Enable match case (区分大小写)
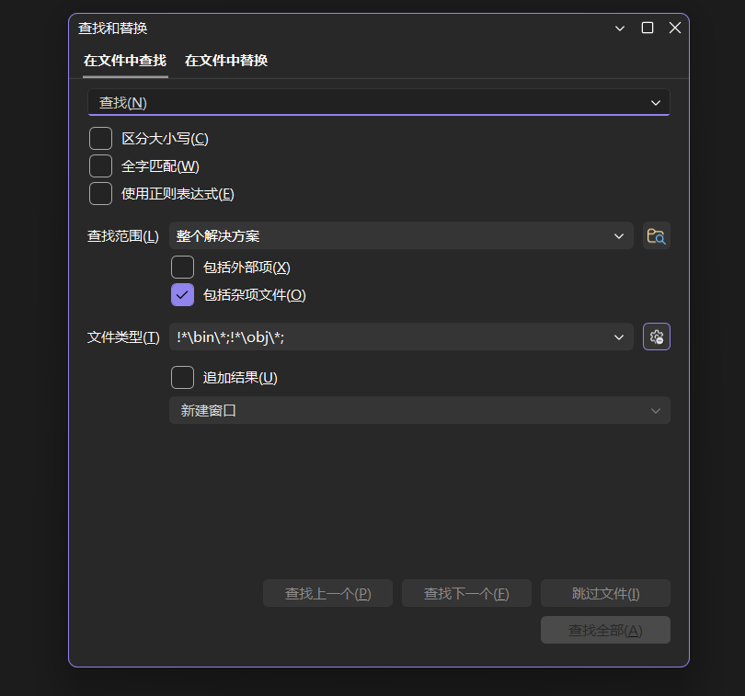Viewport: 745px width, 696px height. click(x=100, y=138)
